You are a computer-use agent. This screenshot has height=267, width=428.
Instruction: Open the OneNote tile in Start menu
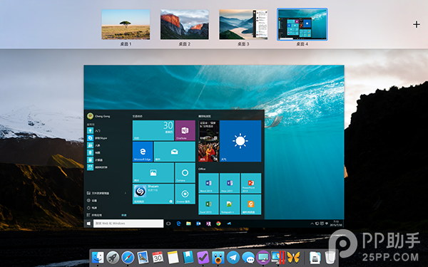pos(185,130)
